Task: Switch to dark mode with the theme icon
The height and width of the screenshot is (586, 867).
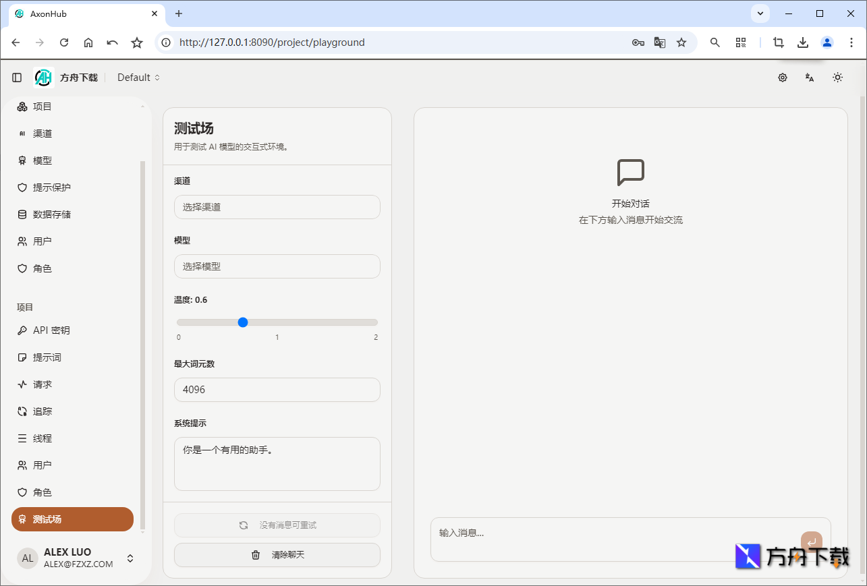Action: 837,77
